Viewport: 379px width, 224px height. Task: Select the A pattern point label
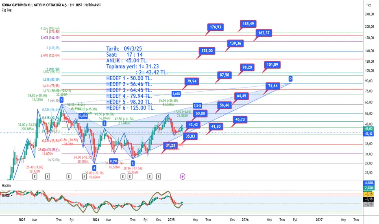point(94,168)
